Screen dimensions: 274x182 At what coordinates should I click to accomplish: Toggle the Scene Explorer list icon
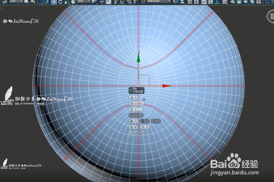coord(190,2)
